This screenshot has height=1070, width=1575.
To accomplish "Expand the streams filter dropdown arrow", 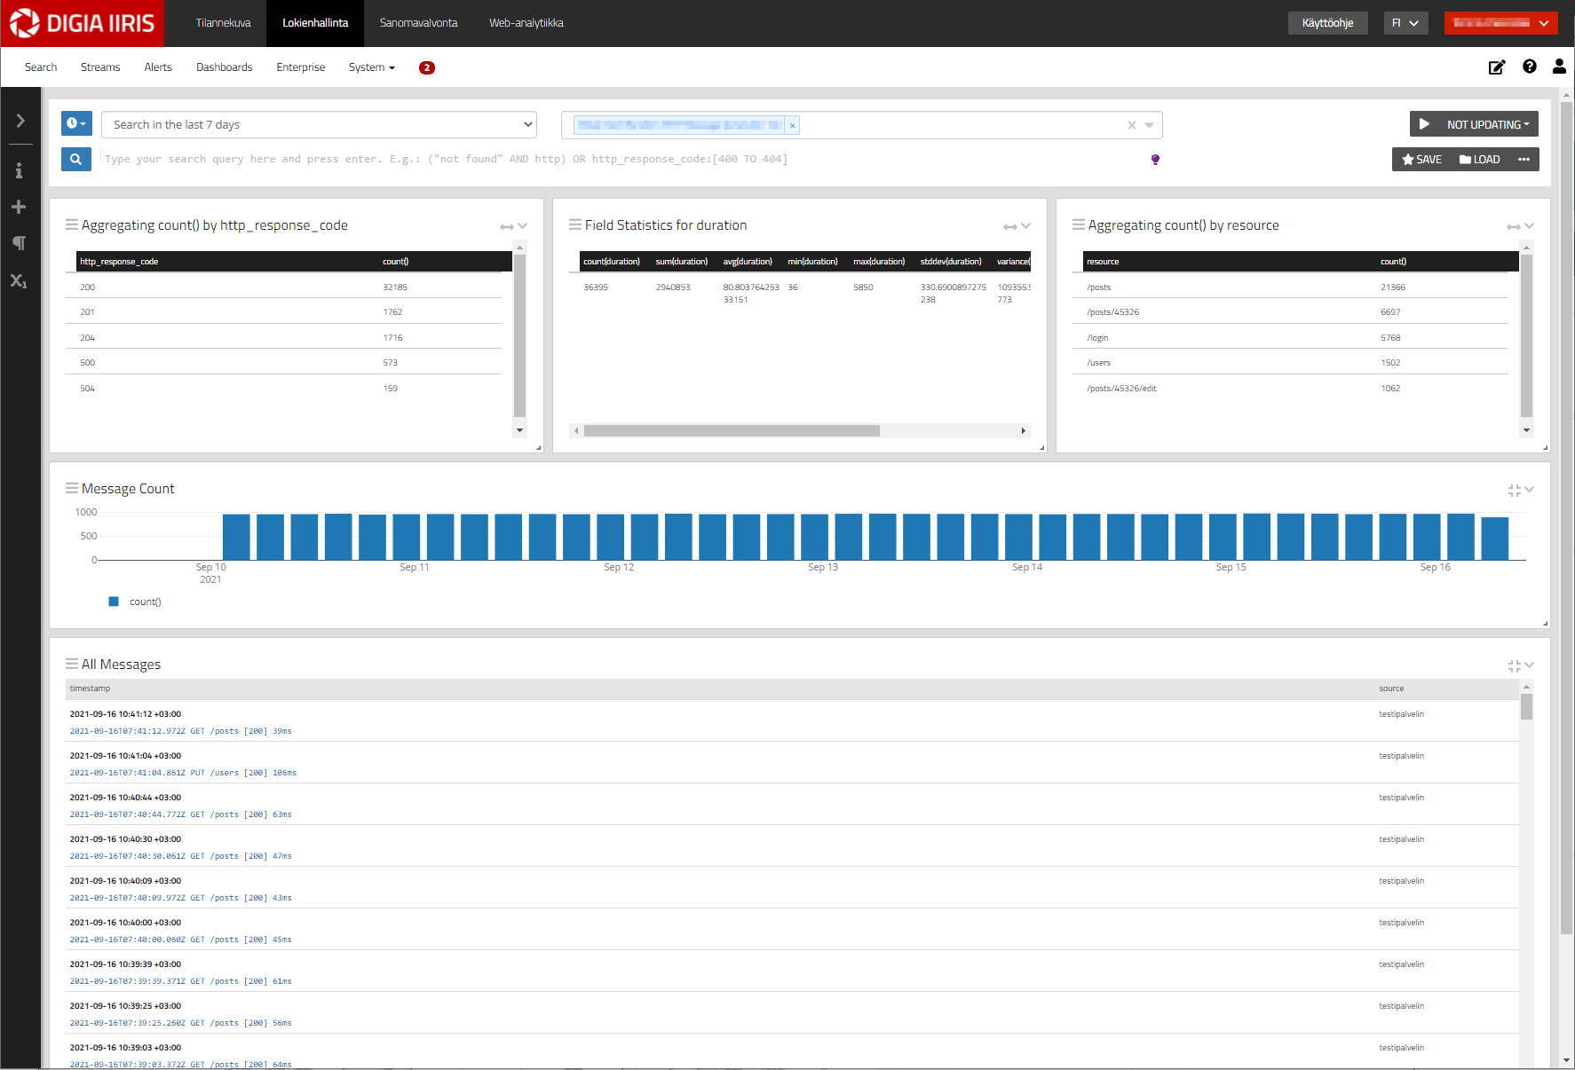I will coord(1150,125).
